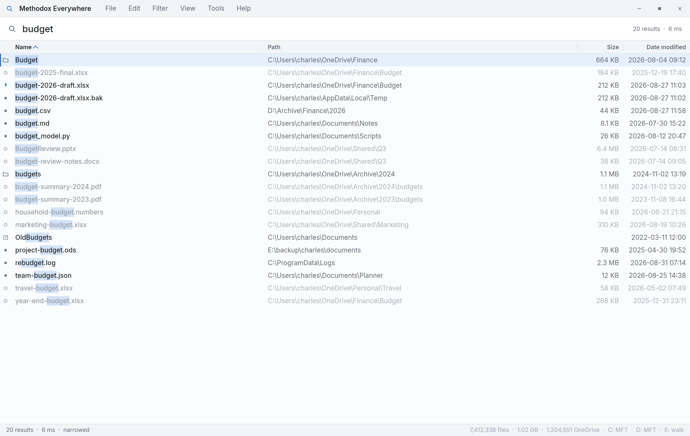Click the Methodox Everywhere app logo icon

pyautogui.click(x=9, y=9)
